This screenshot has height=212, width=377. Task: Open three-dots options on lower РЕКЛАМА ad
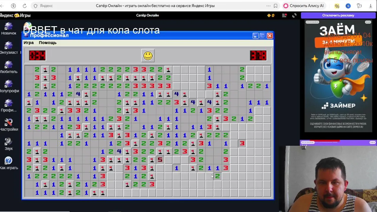click(x=373, y=143)
